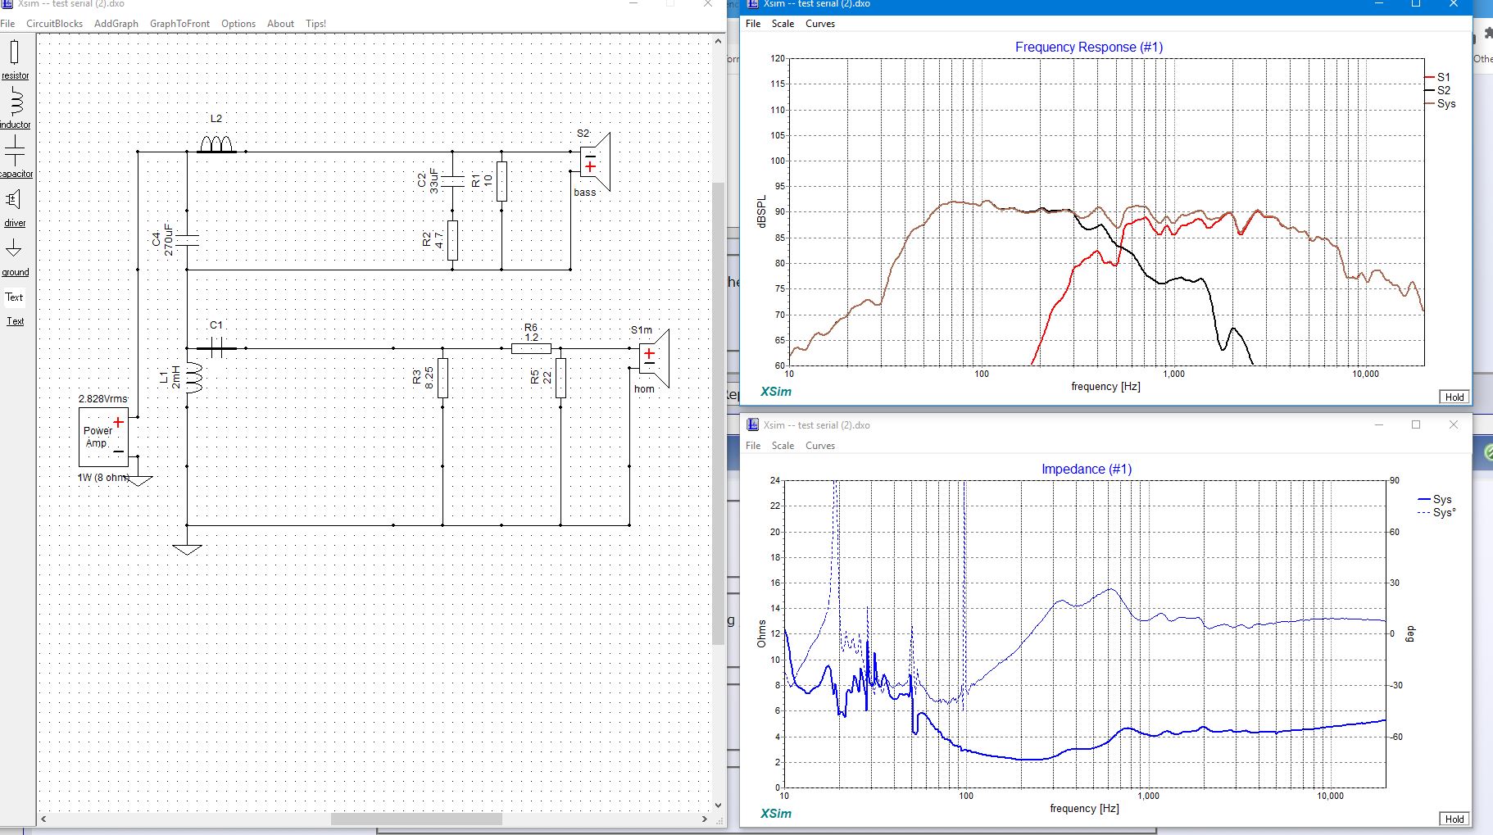Select the capacitor component tool
The image size is (1493, 835).
click(x=15, y=157)
